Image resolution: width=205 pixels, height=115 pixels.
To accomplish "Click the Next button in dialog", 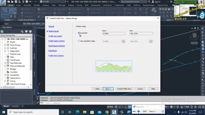I will [x=108, y=89].
